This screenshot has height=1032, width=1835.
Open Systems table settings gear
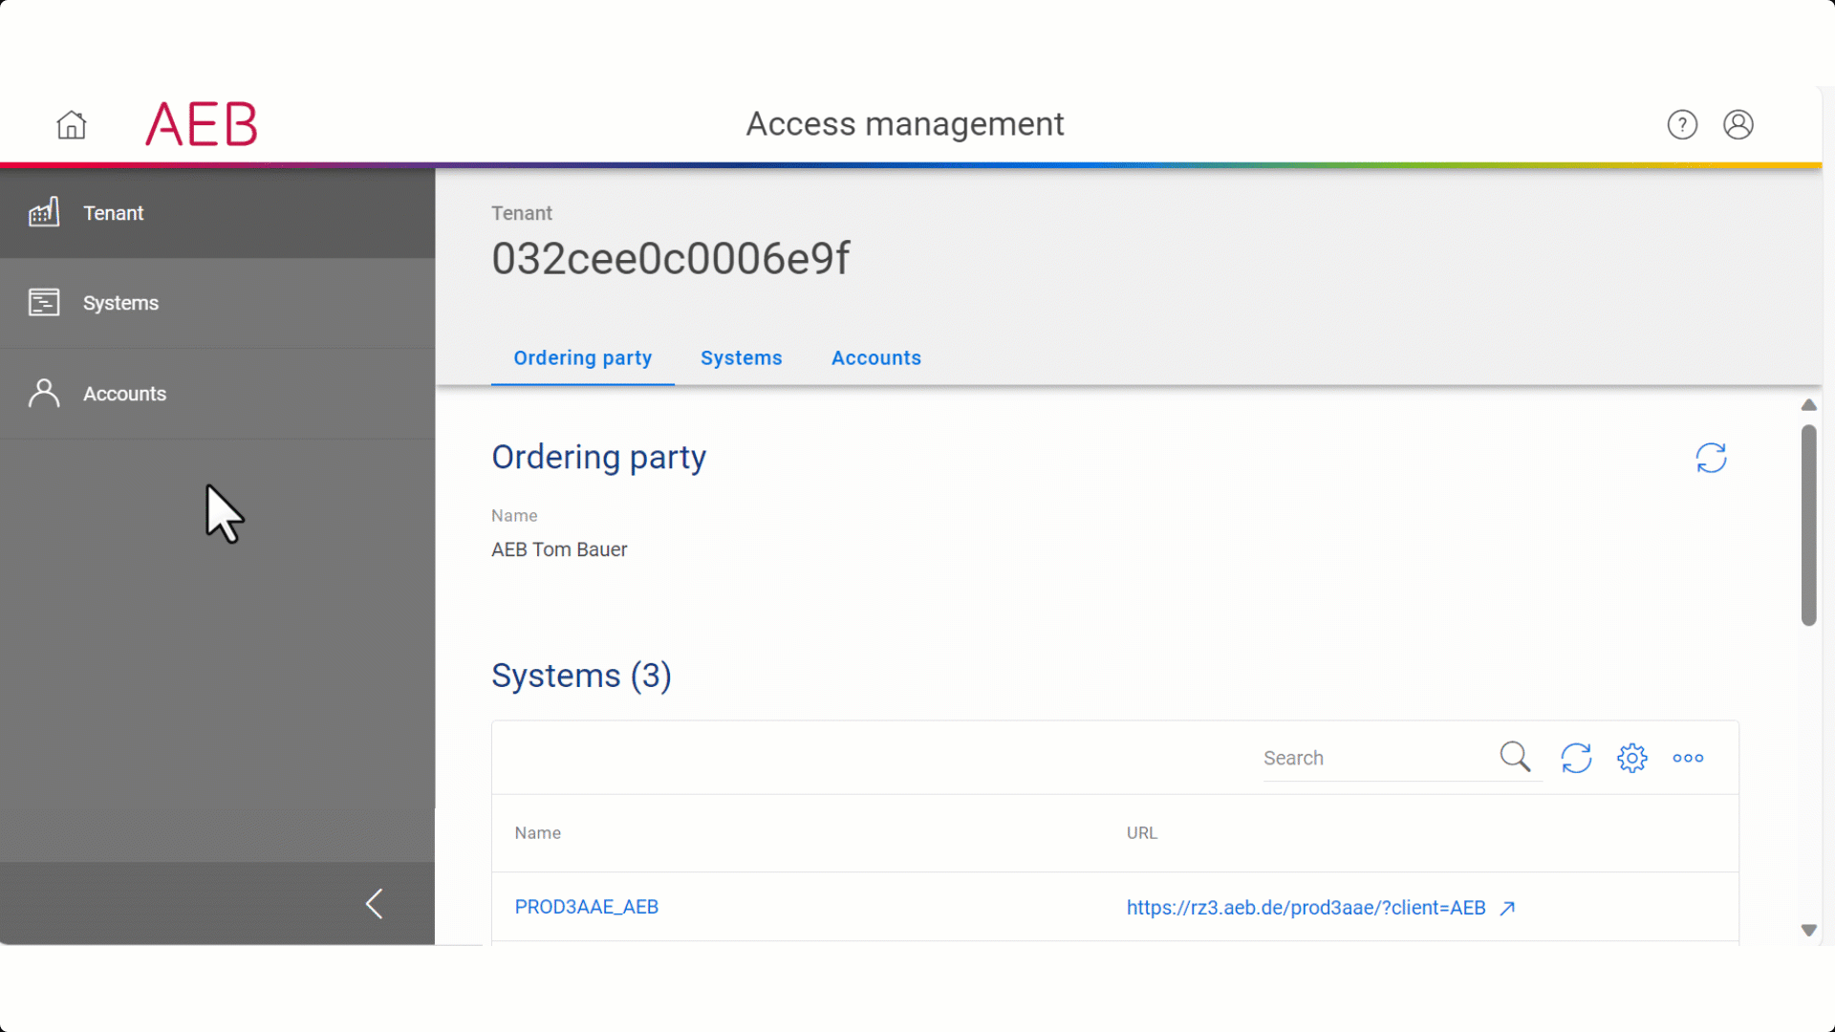tap(1632, 758)
